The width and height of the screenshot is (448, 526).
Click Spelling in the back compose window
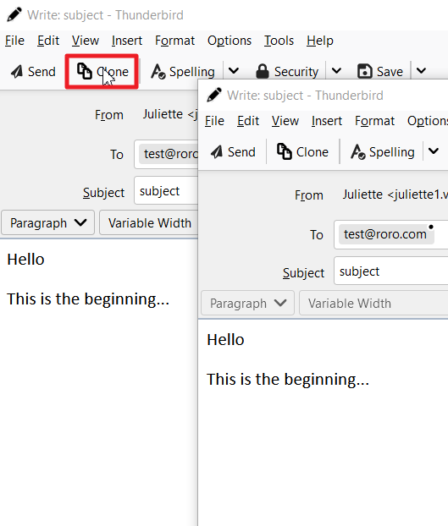[x=183, y=71]
